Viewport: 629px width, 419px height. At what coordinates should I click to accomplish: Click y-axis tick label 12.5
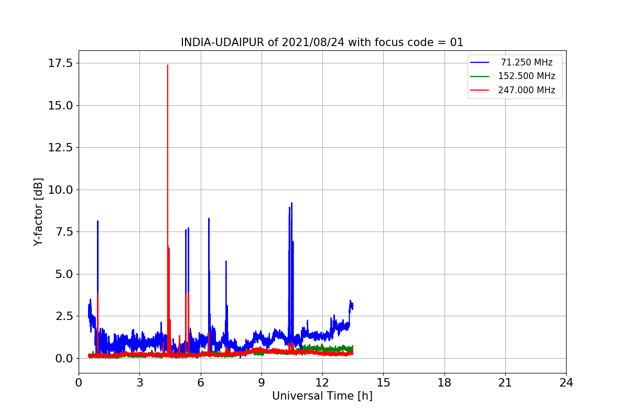(x=60, y=147)
